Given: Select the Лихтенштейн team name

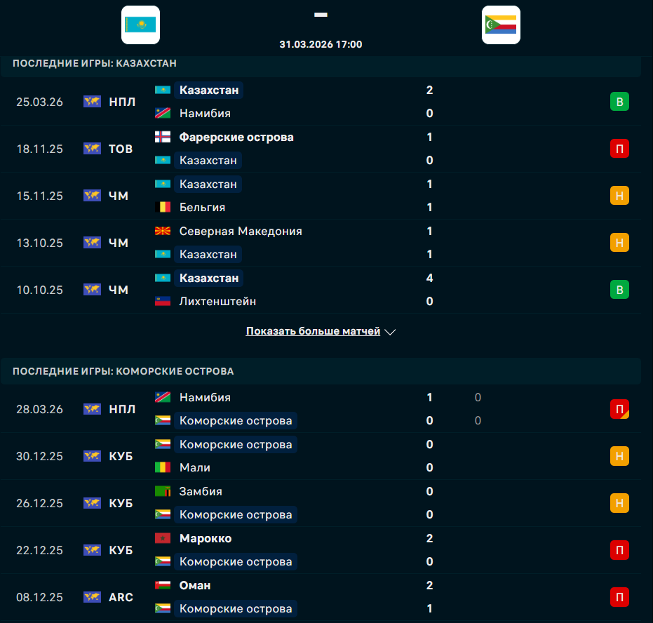Looking at the screenshot, I should 217,302.
